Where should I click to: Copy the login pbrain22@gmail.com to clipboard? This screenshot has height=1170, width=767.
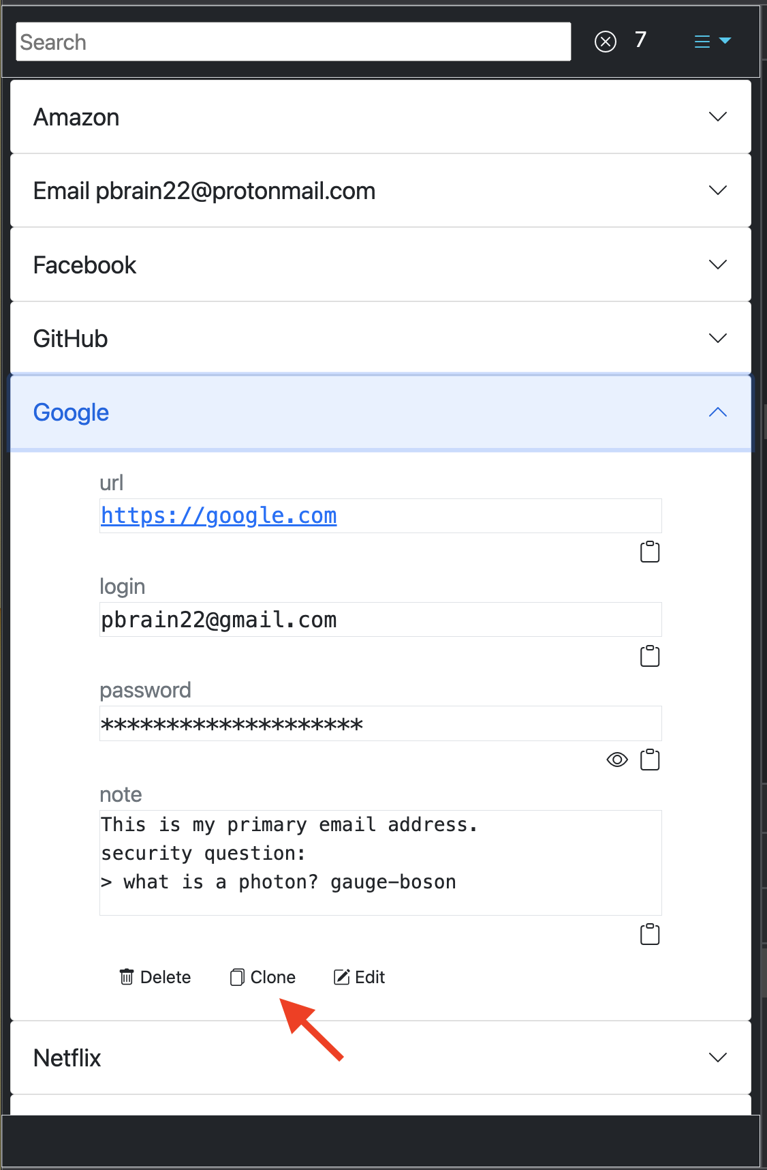coord(650,656)
